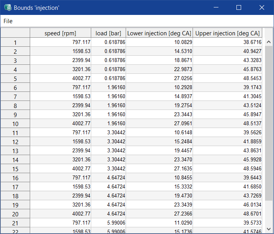The image size is (274, 234).
Task: Select the load [bar] column header
Action: point(108,33)
